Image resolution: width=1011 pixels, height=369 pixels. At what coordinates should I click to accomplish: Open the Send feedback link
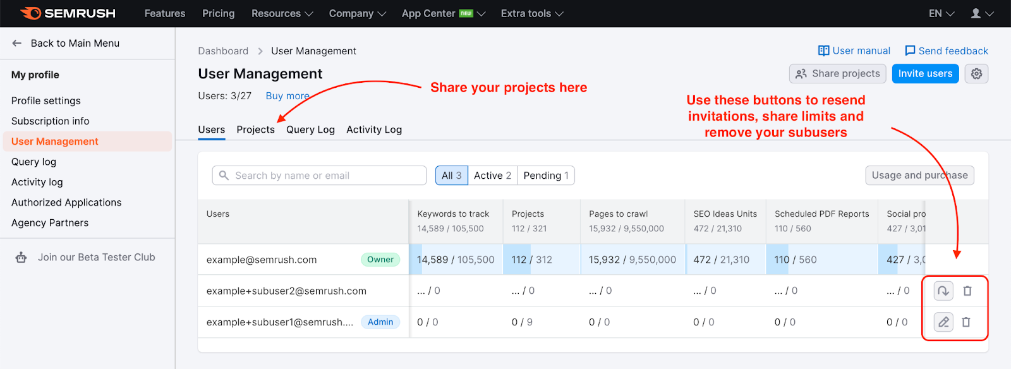pos(947,51)
